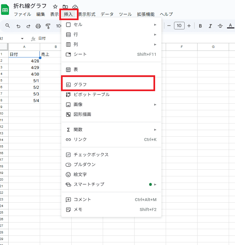Select the cell with 5/1

pos(24,81)
